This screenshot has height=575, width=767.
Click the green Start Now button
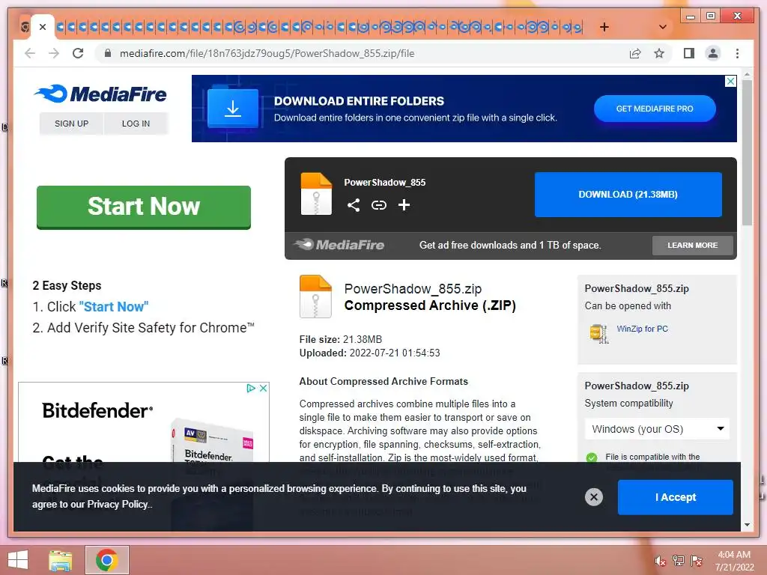pyautogui.click(x=144, y=207)
